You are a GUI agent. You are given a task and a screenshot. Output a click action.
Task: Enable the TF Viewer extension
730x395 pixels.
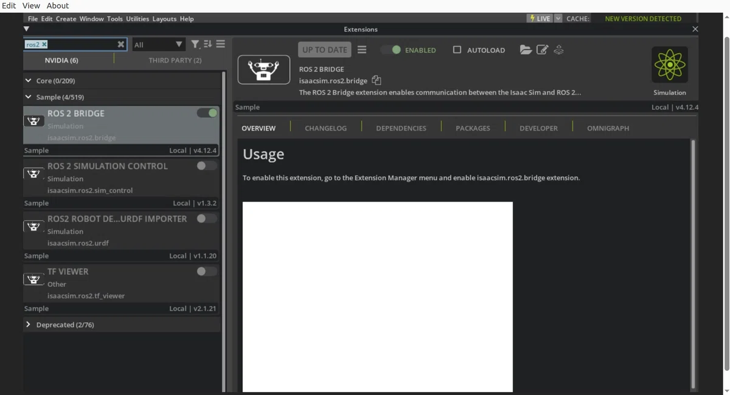(207, 272)
